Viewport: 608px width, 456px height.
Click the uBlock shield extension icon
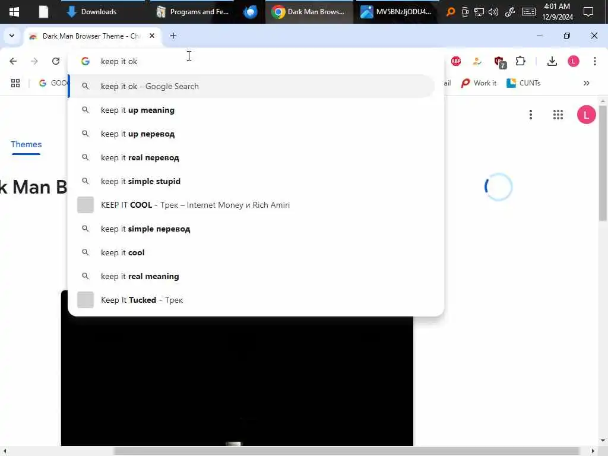pos(500,62)
